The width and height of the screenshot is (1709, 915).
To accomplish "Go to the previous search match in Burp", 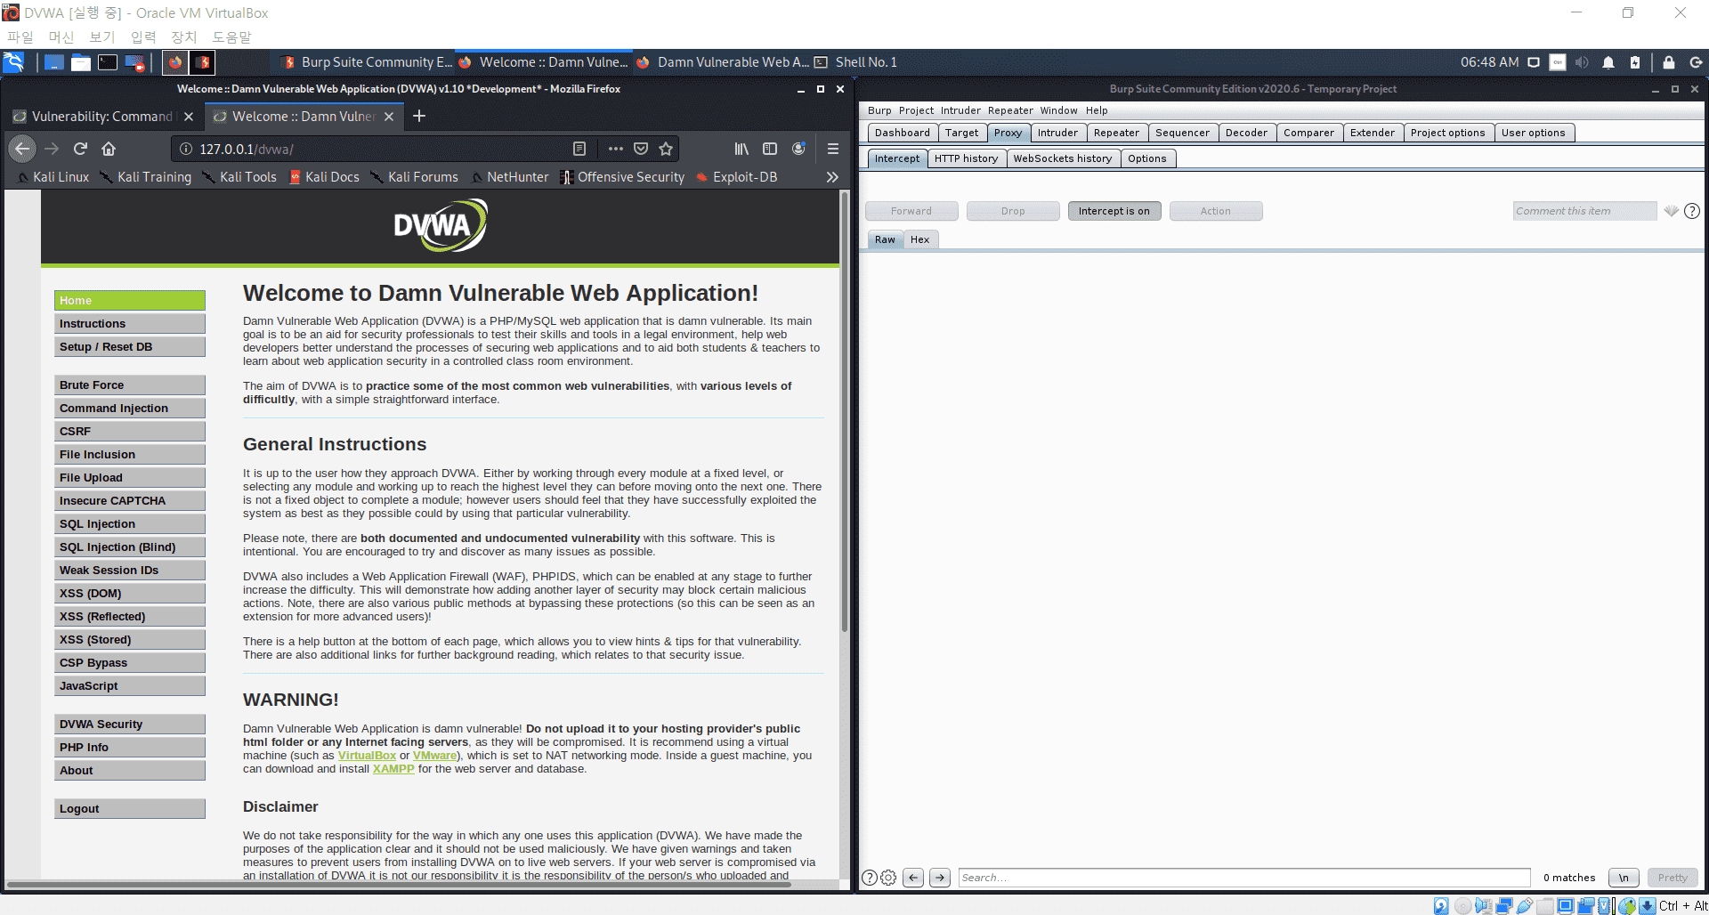I will (913, 878).
